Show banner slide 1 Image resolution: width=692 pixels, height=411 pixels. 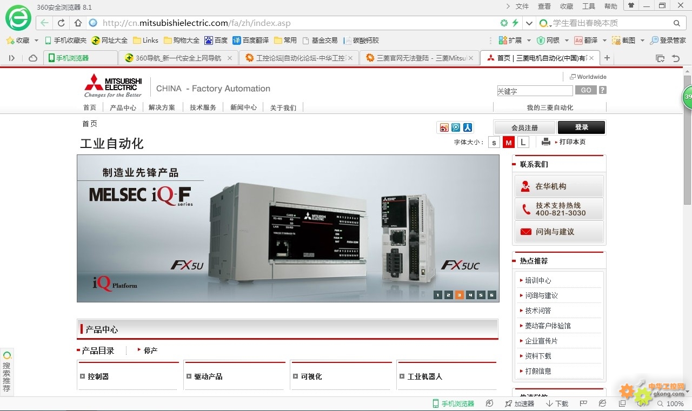(438, 295)
